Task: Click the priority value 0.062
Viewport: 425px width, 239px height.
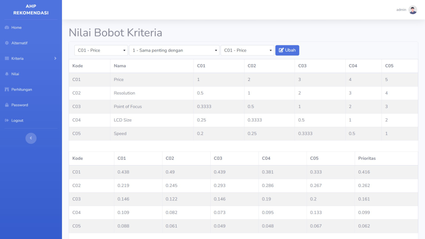Action: [364, 226]
